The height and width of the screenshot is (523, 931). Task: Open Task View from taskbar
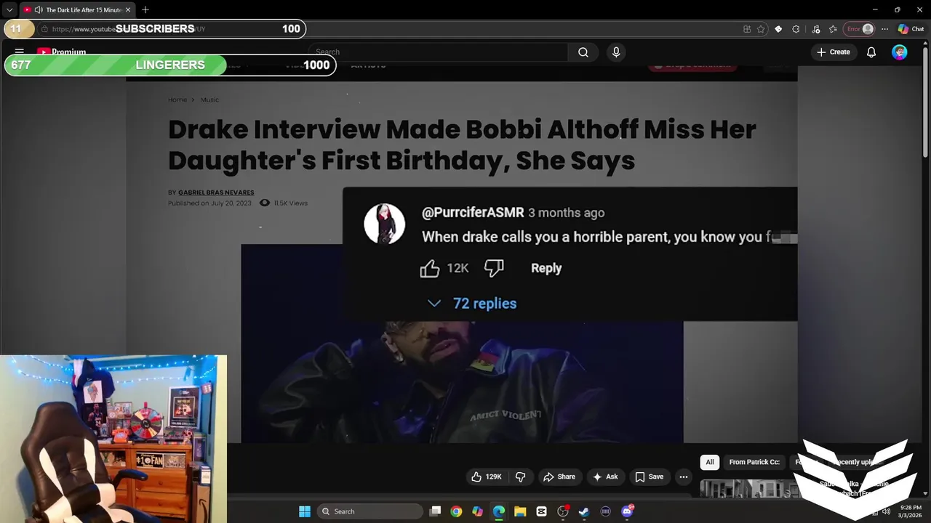(x=435, y=511)
